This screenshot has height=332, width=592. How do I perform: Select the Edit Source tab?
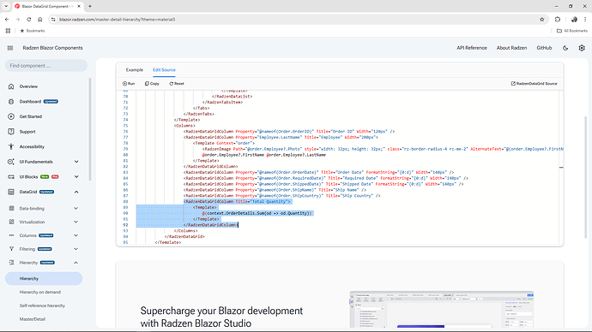(164, 69)
